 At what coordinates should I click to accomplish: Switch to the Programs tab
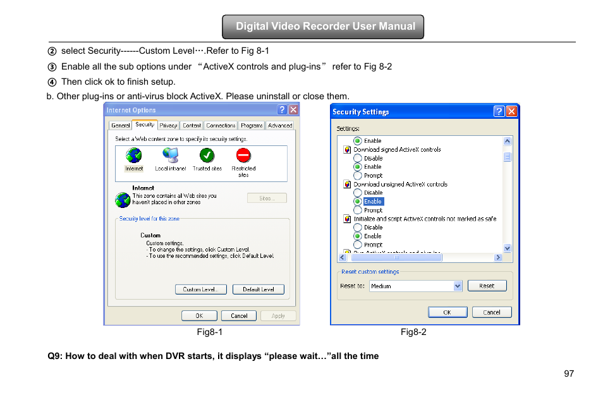252,125
